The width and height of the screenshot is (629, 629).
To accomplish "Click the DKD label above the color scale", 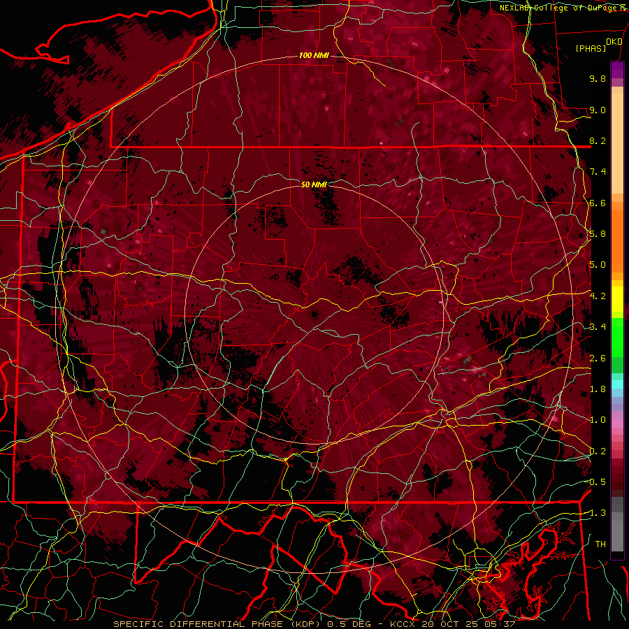I will [x=614, y=42].
